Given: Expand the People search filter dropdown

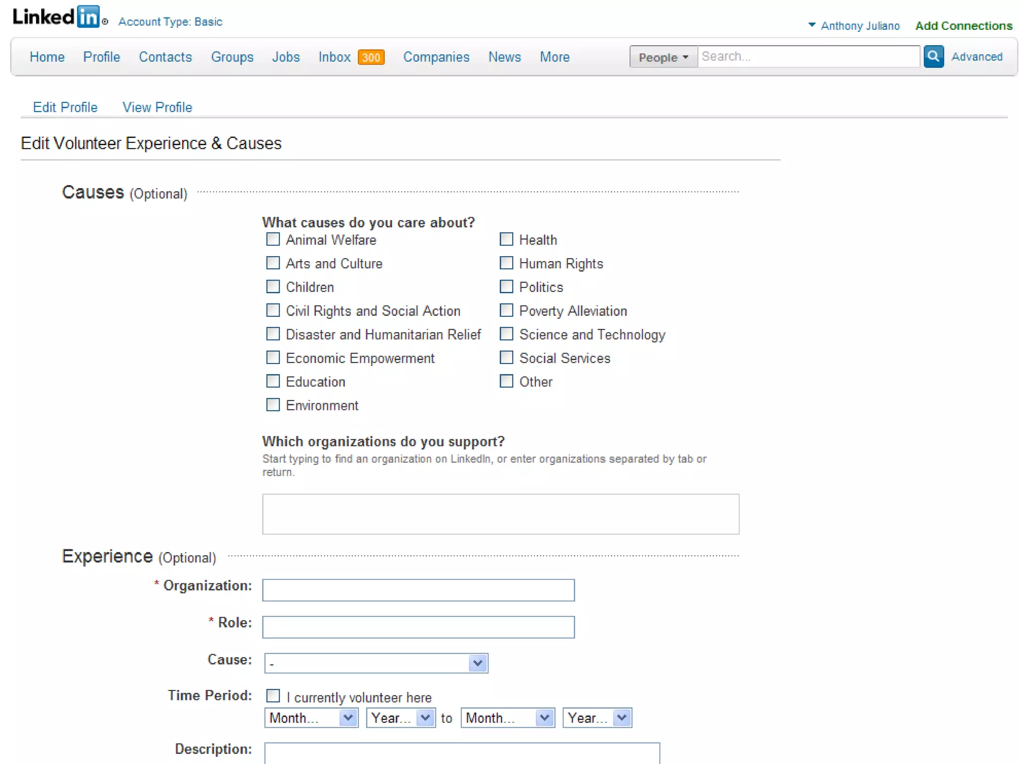Looking at the screenshot, I should tap(663, 57).
